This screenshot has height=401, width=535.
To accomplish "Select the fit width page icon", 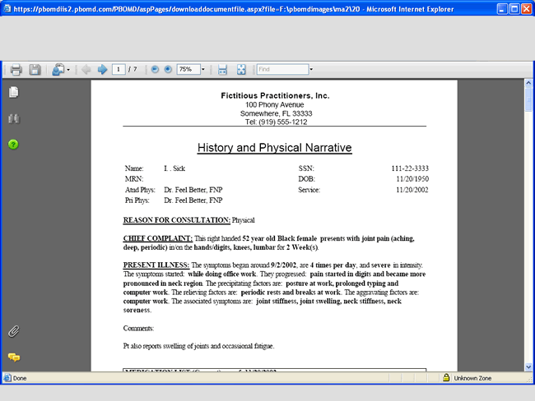I will point(223,70).
